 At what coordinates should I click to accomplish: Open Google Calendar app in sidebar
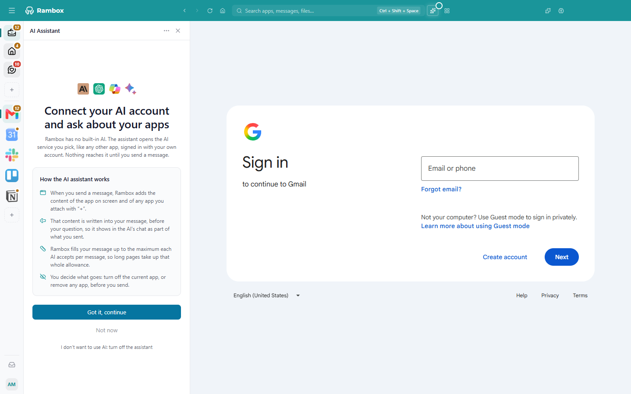[x=12, y=134]
